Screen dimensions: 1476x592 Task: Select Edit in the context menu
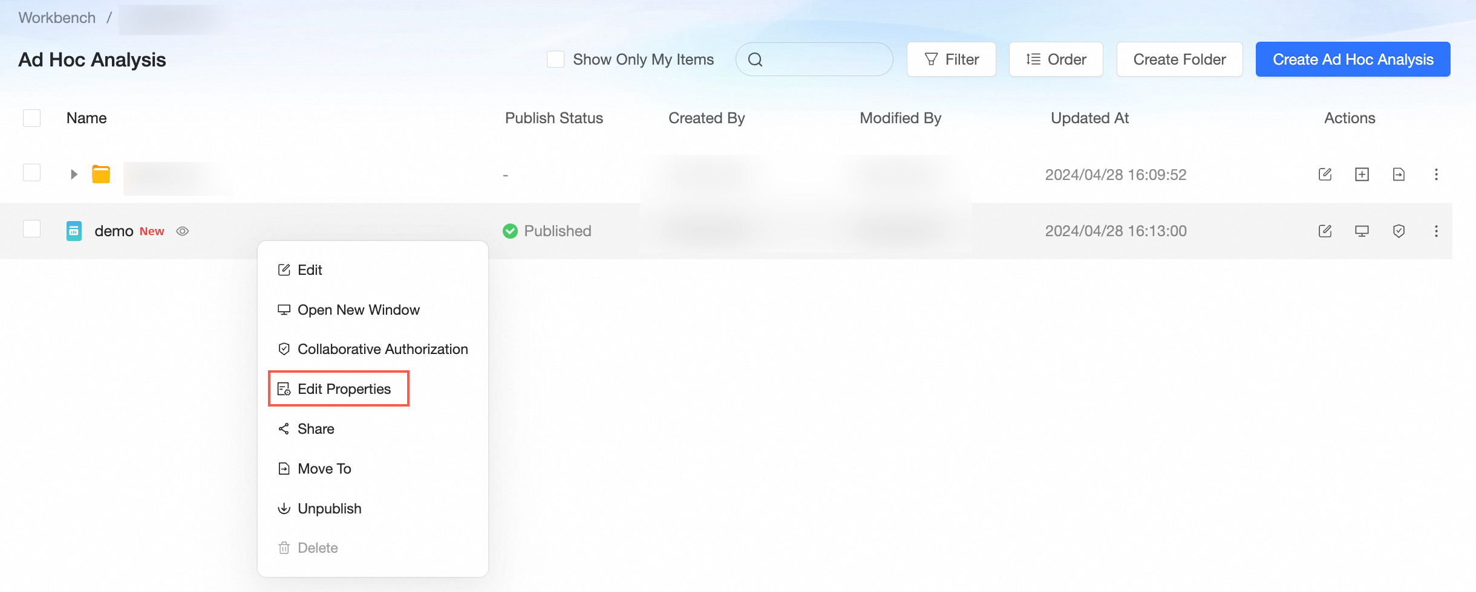[373, 270]
